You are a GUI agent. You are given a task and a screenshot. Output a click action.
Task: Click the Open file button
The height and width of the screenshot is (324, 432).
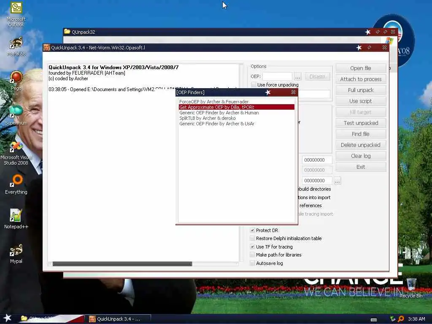(361, 68)
